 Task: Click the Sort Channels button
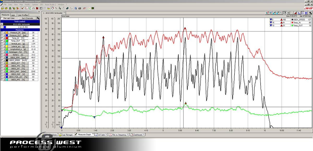pyautogui.click(x=27, y=18)
